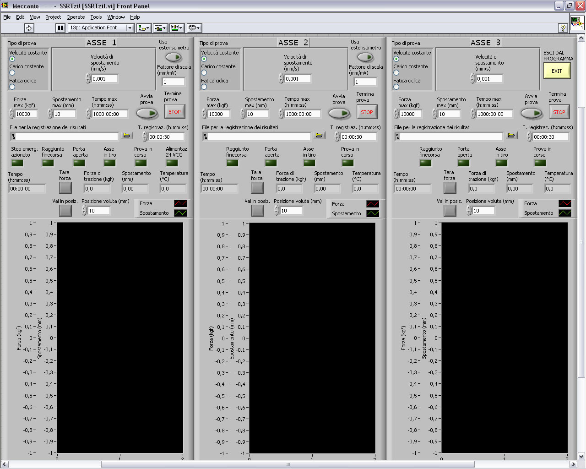Viewport: 586px width, 469px height.
Task: Click the Stop emerg. azionato LED in ASSE 1
Action: tap(17, 163)
